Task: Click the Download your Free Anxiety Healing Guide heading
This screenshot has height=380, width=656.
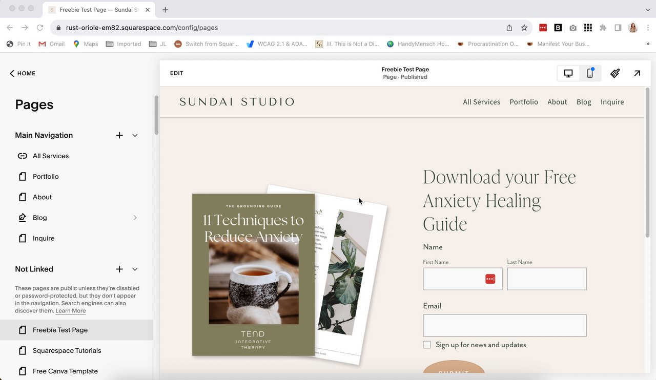Action: [x=500, y=200]
